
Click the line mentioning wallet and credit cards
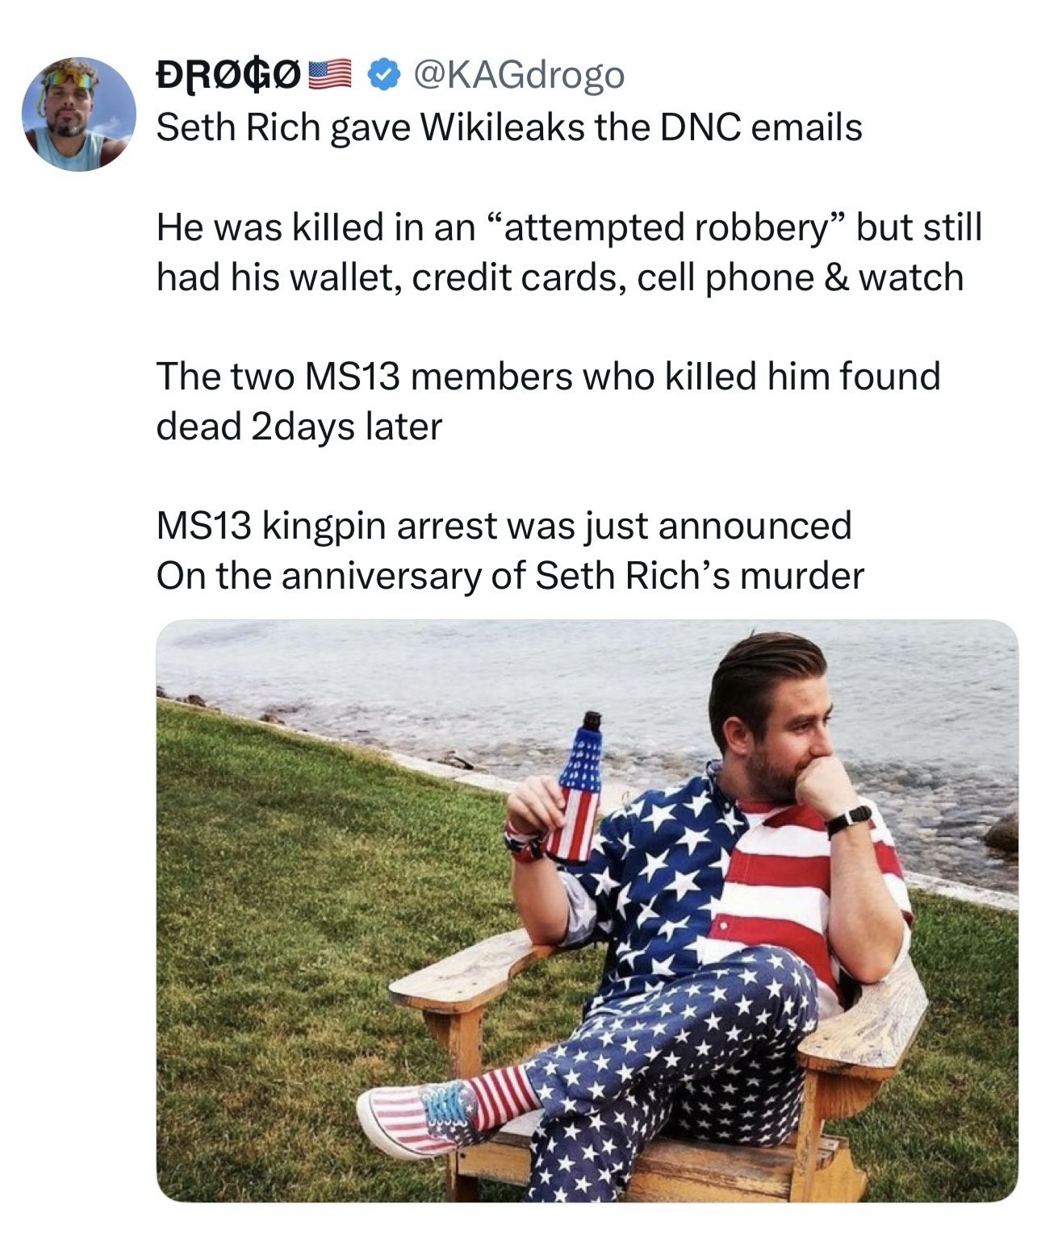(559, 277)
